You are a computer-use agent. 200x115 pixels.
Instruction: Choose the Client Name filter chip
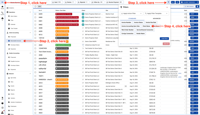[146, 26]
